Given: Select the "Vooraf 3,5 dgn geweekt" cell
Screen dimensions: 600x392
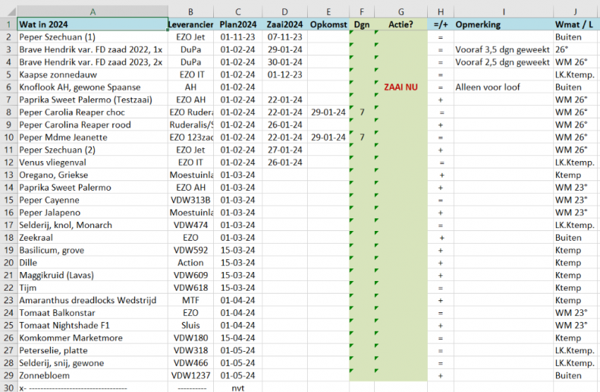Looking at the screenshot, I should click(x=503, y=49).
